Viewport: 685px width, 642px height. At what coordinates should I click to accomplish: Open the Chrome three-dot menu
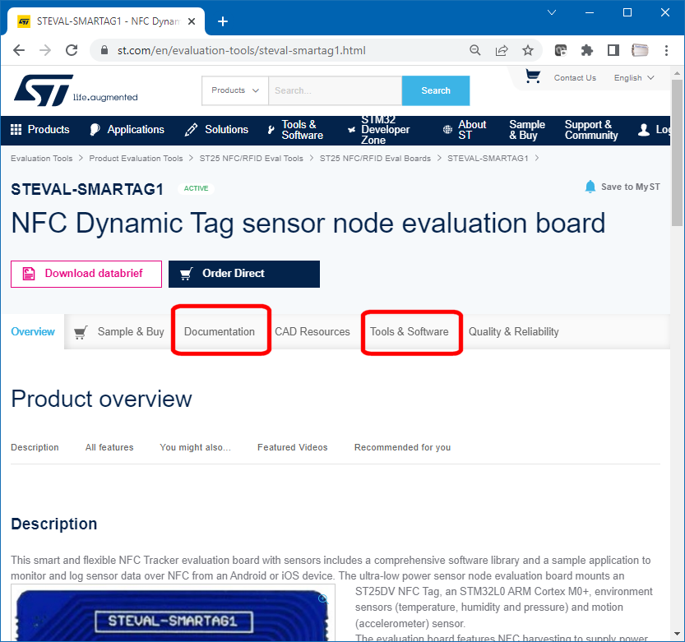click(666, 51)
